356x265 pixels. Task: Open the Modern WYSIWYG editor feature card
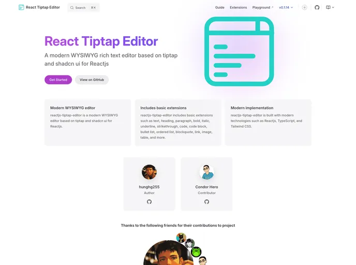87,122
